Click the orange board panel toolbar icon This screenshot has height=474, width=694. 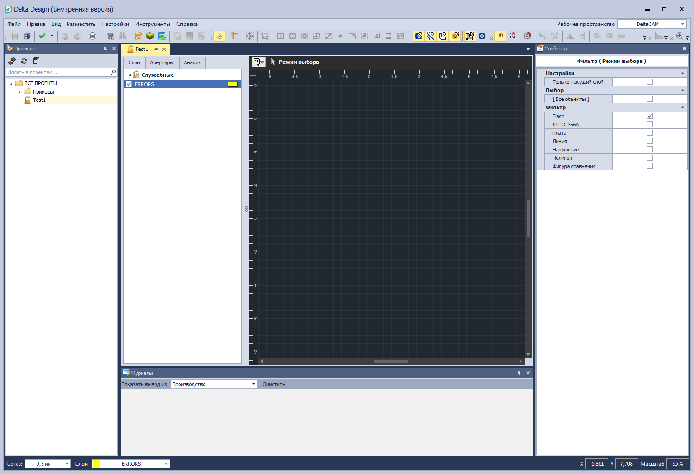tap(138, 36)
